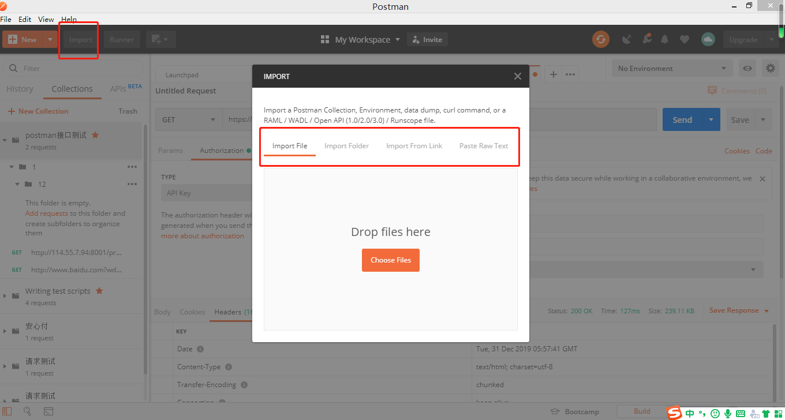Open the Save Response dropdown
The width and height of the screenshot is (785, 420).
767,310
